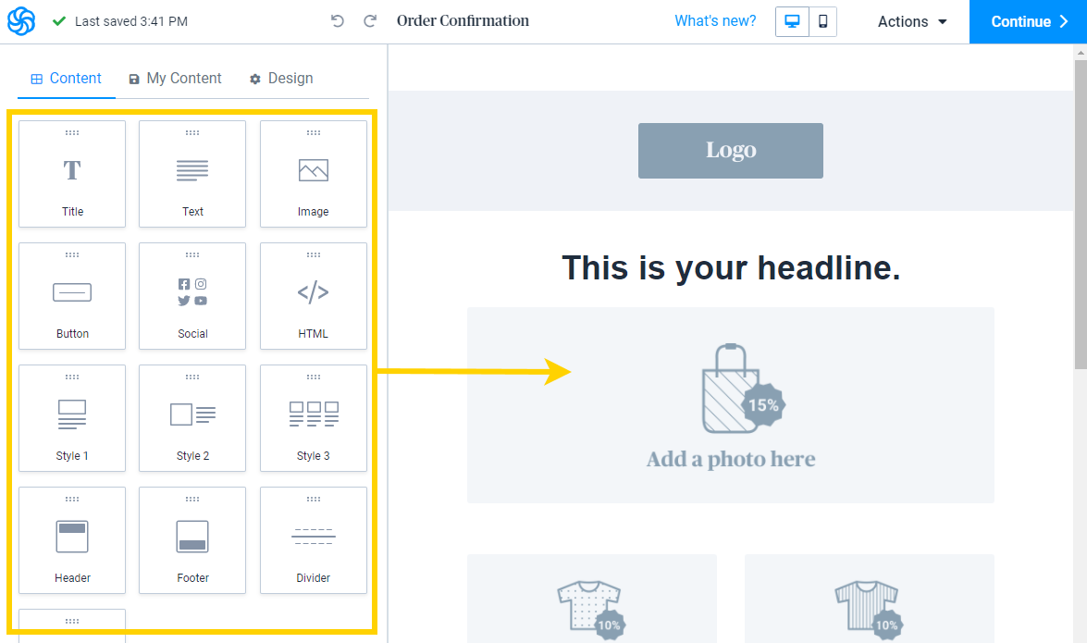
Task: Switch to the My Content tab
Action: [x=175, y=79]
